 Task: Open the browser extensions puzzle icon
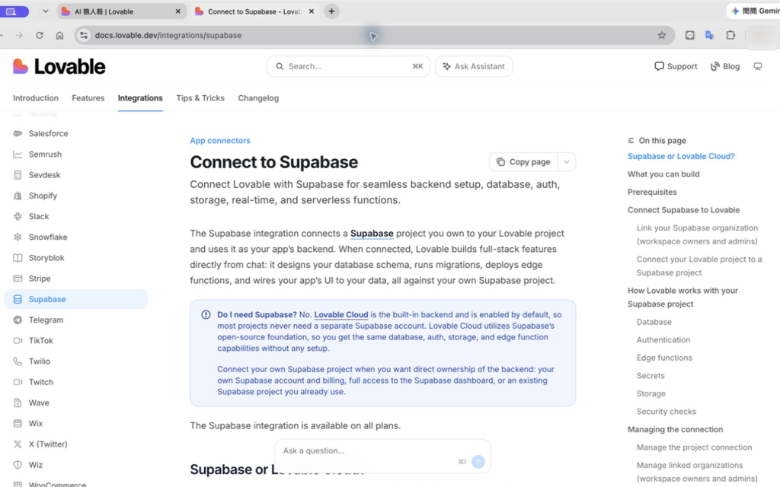730,35
